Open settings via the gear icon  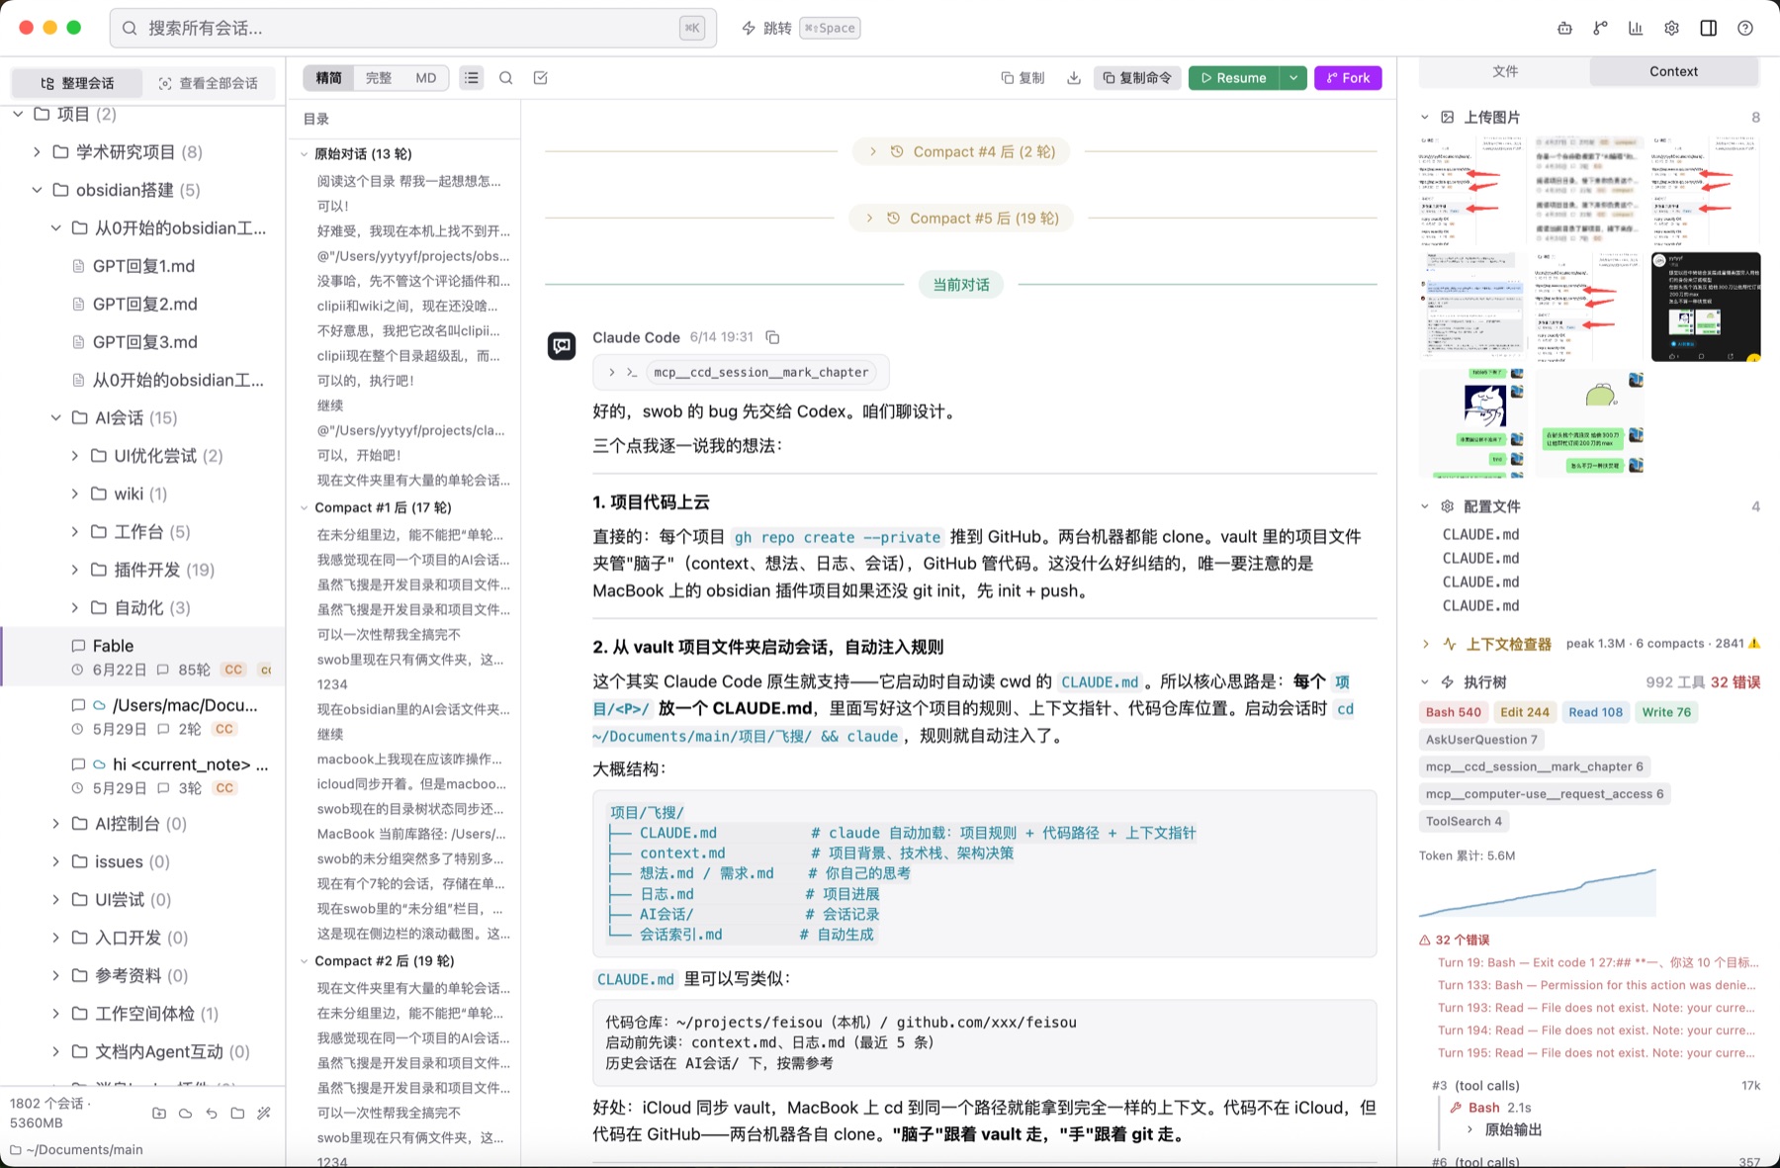1671,28
